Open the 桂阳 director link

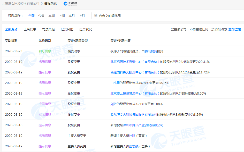tap(132, 136)
